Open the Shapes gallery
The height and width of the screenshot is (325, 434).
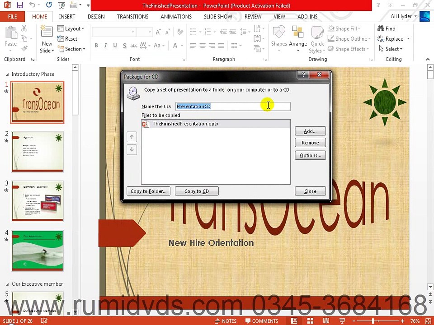tap(279, 39)
